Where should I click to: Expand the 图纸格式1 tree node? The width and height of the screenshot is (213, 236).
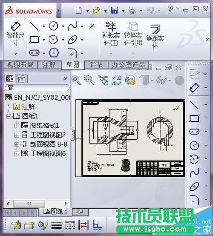[x=17, y=126]
